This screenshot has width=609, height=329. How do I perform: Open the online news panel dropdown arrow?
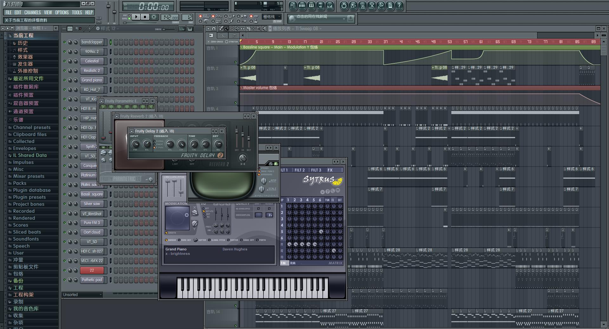point(344,19)
